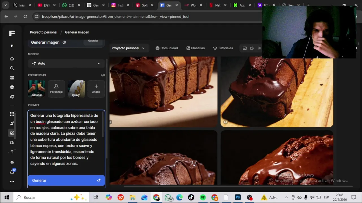Open Spotify from the taskbar

203,197
